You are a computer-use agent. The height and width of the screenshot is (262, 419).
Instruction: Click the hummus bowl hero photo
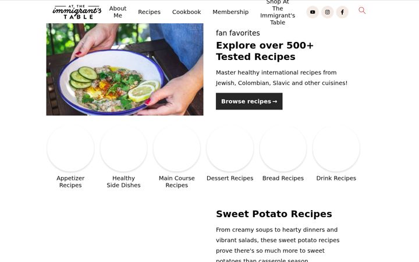(x=125, y=69)
